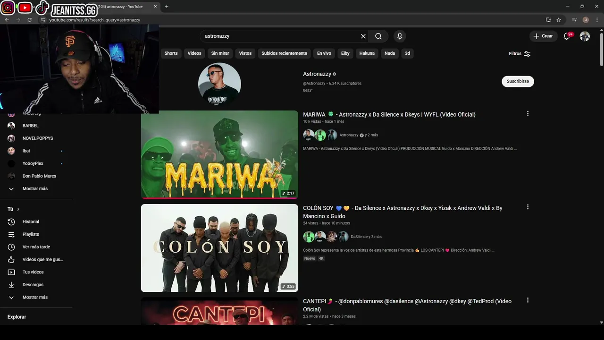Open Chrome three-dot menu
The image size is (604, 340).
click(x=597, y=20)
